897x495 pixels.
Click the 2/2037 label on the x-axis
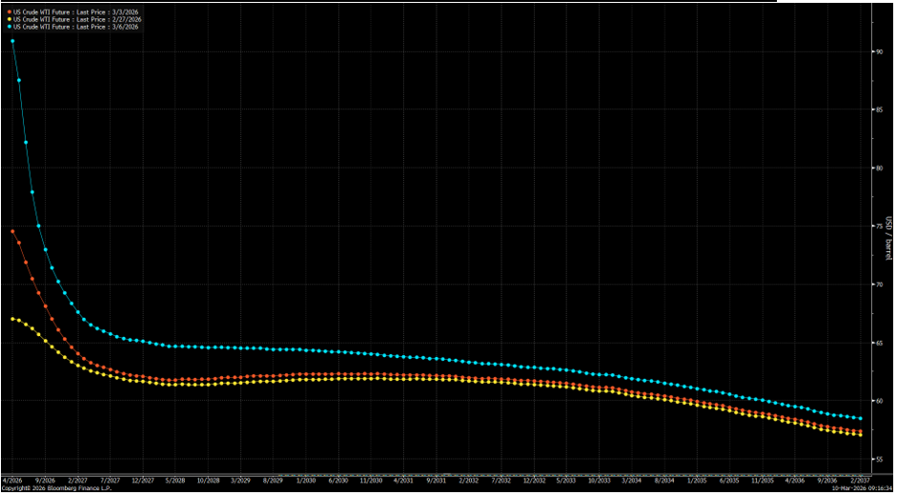[859, 481]
